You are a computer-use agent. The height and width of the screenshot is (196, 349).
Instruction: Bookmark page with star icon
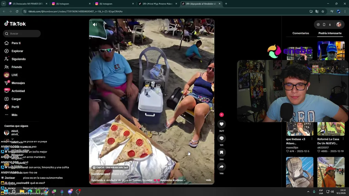coord(323,11)
